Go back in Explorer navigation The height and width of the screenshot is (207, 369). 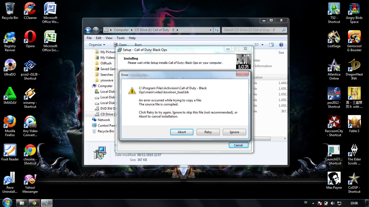click(x=88, y=30)
